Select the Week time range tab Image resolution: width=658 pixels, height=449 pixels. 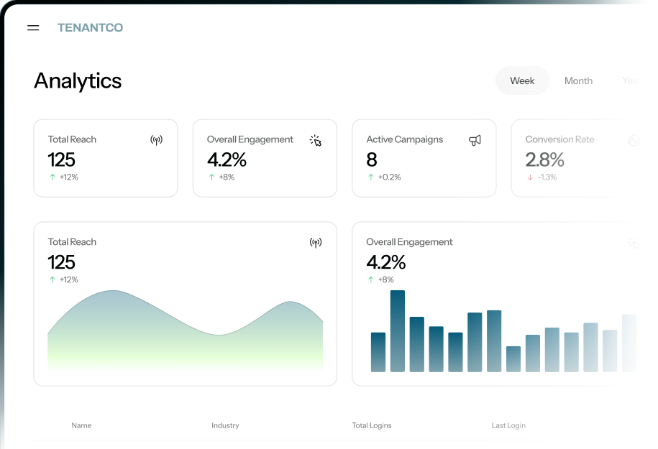tap(522, 80)
